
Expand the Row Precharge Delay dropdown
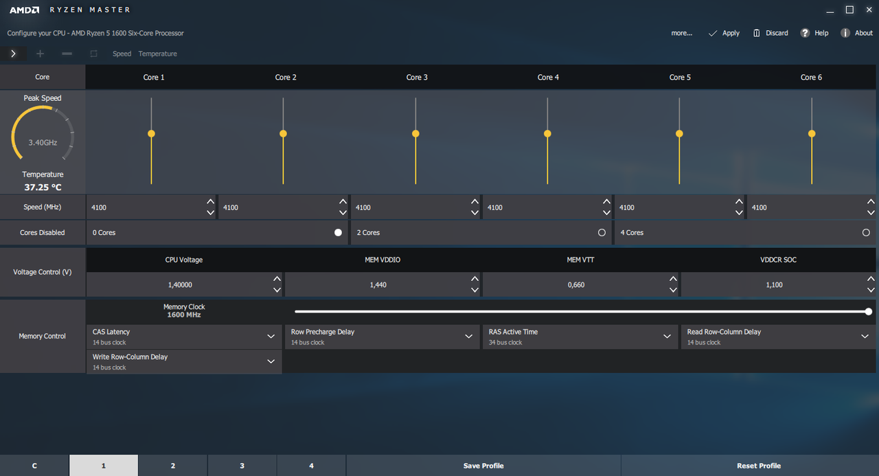(x=468, y=337)
